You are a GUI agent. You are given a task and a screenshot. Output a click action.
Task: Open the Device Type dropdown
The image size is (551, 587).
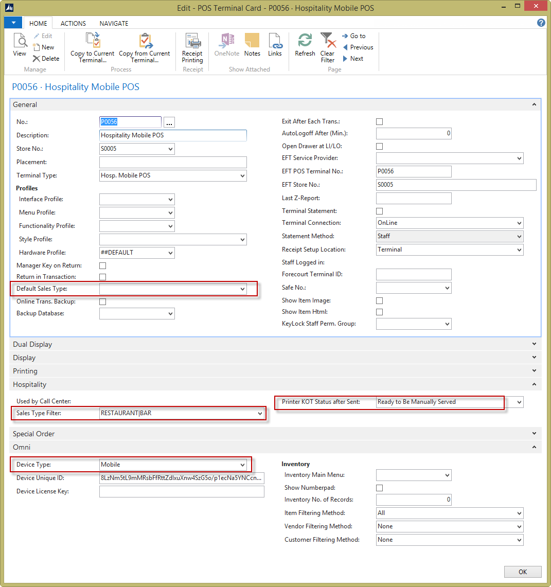click(x=242, y=465)
